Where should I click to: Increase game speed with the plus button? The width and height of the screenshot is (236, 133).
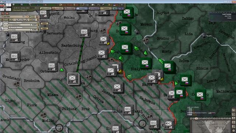(x=38, y=8)
